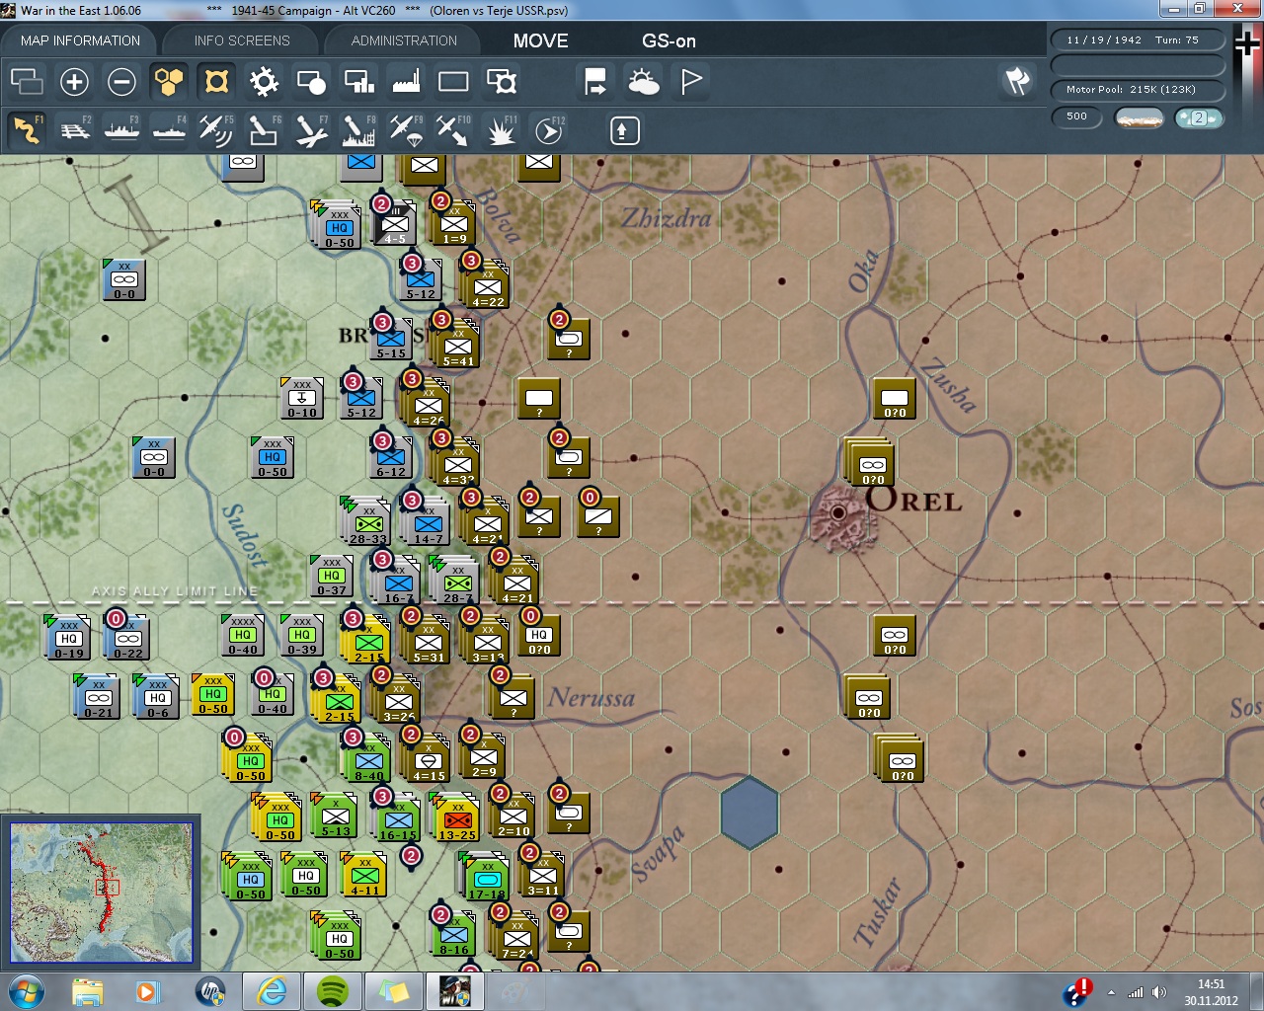Select the Soviet stack northwest of Orel
Viewport: 1264px width, 1011px height.
click(x=870, y=462)
